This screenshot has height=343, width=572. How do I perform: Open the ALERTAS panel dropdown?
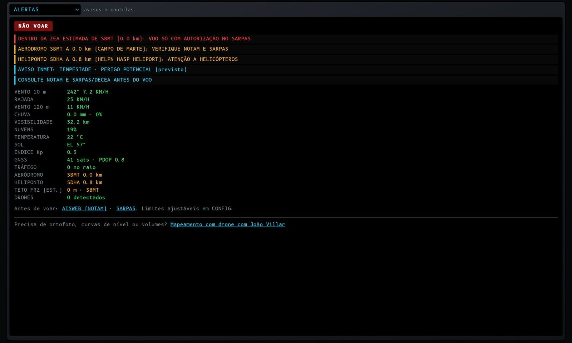[x=45, y=10]
